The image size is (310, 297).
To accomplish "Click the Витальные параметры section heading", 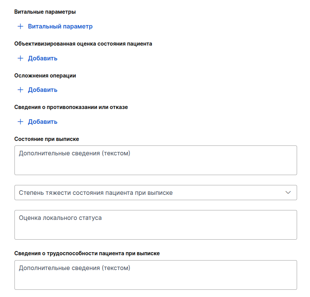I will (x=45, y=12).
